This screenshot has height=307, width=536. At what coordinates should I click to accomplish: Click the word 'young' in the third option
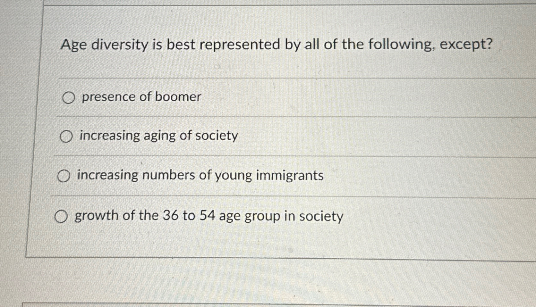pyautogui.click(x=233, y=176)
